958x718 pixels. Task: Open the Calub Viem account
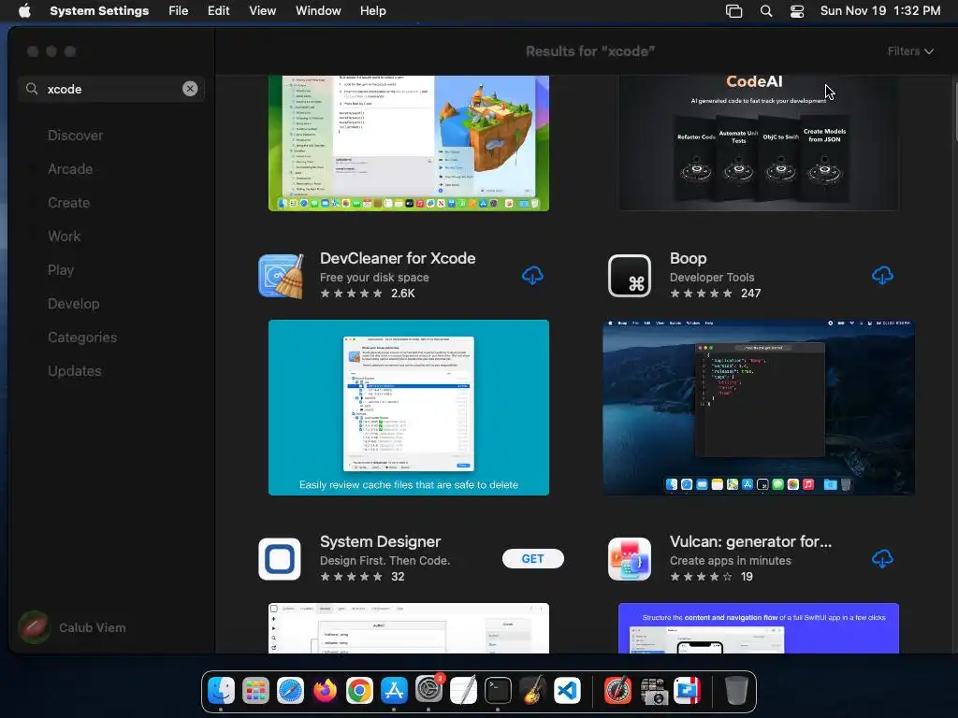click(72, 627)
